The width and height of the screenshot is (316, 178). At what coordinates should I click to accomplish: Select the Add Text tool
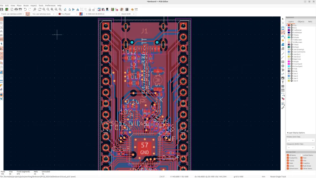[x=283, y=82]
